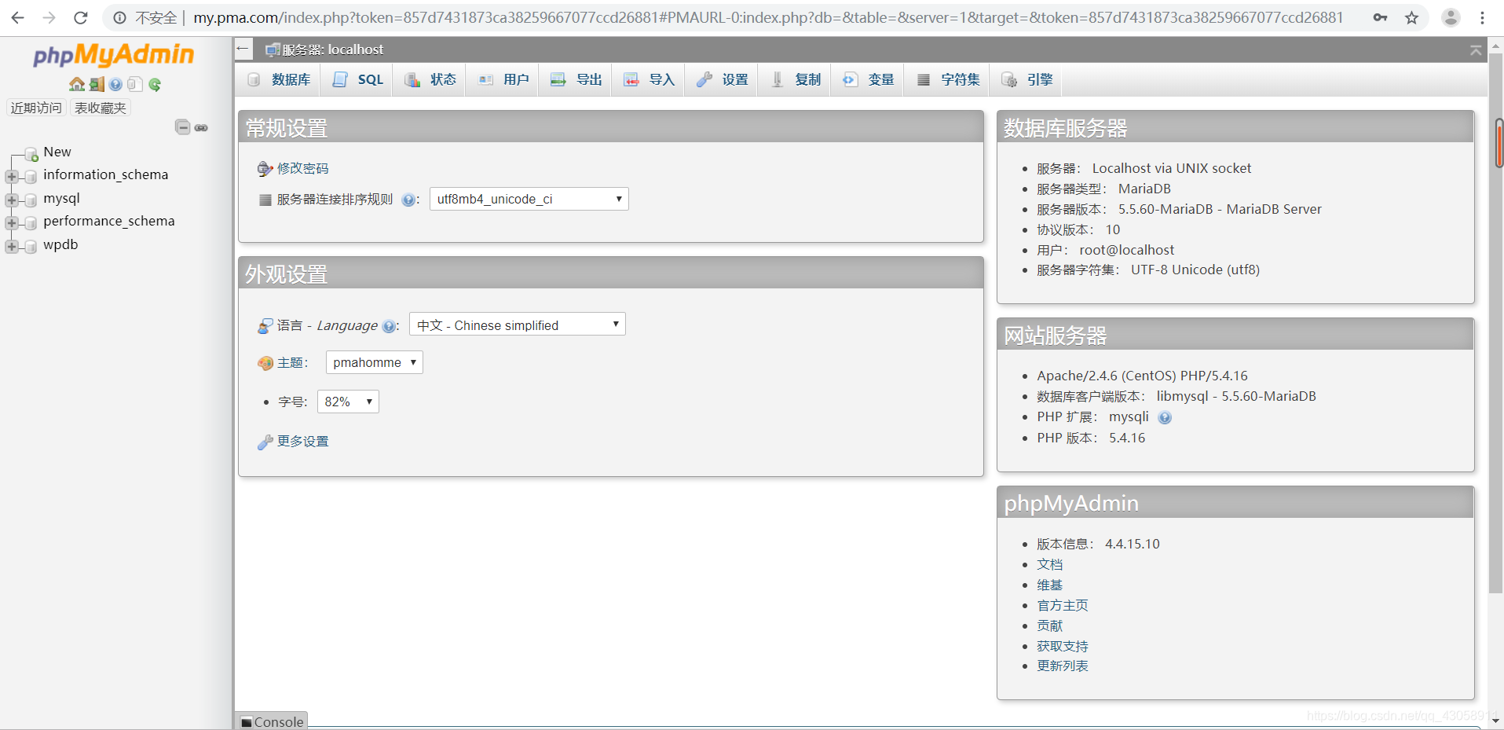Collapse all tree nodes minus icon
This screenshot has height=730, width=1504.
point(182,127)
